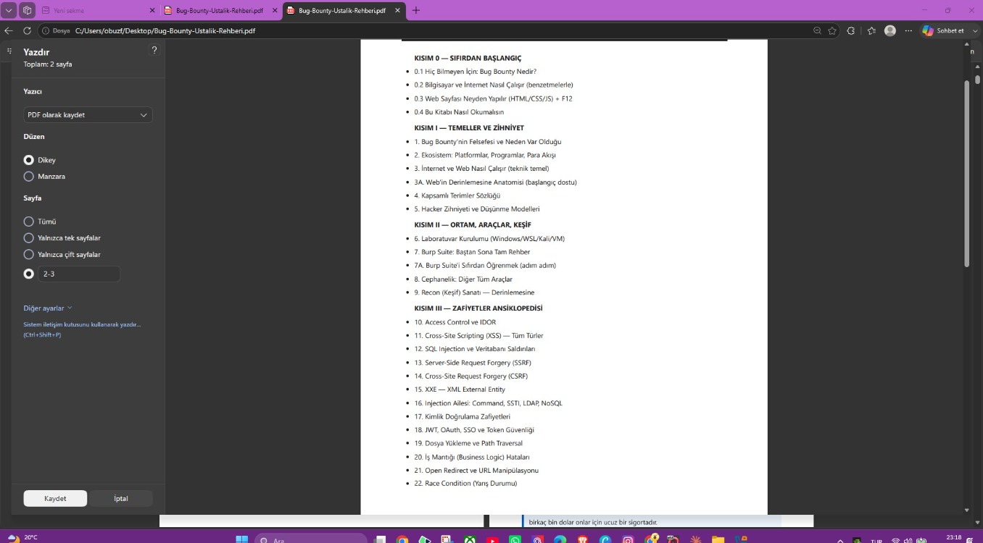Click line 11. Cross-Site Scripting (XSS)
This screenshot has width=983, height=543.
pos(478,336)
